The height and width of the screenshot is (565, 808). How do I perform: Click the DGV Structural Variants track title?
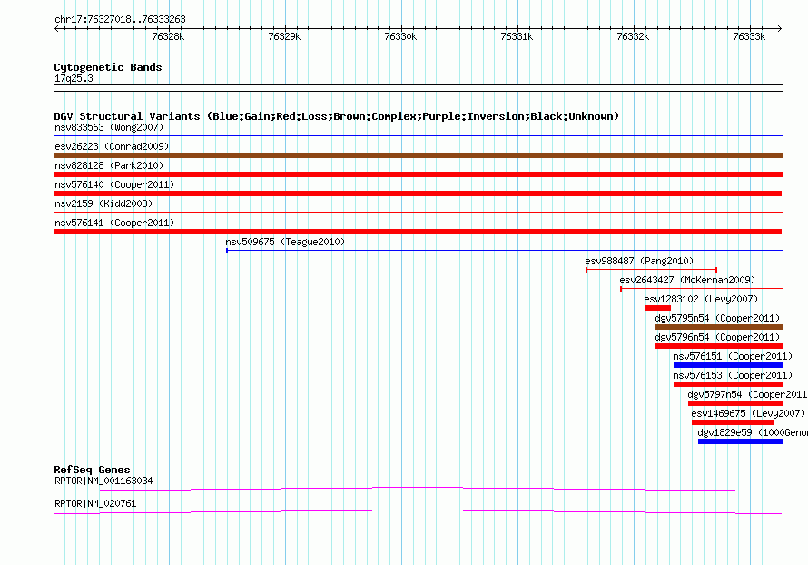[337, 116]
